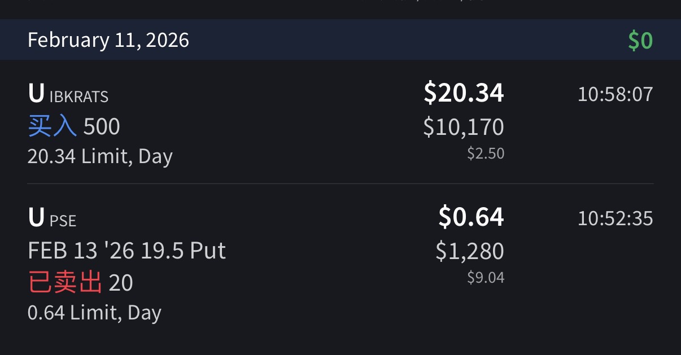Open the FEB 13 '26 19.5 Put contract
This screenshot has width=681, height=355.
[x=126, y=250]
